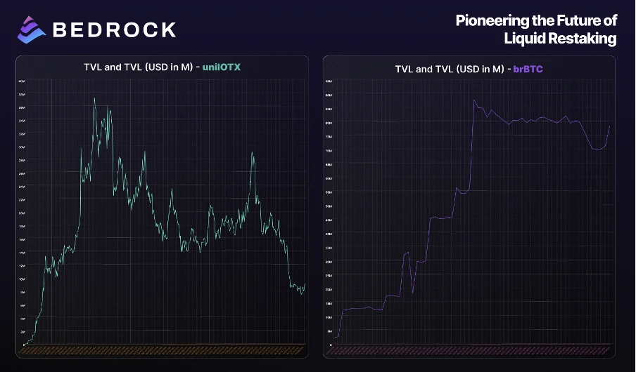Click the "Pioneering the Future of Liquid Restaking" headline
This screenshot has height=372, width=636.
click(x=535, y=29)
